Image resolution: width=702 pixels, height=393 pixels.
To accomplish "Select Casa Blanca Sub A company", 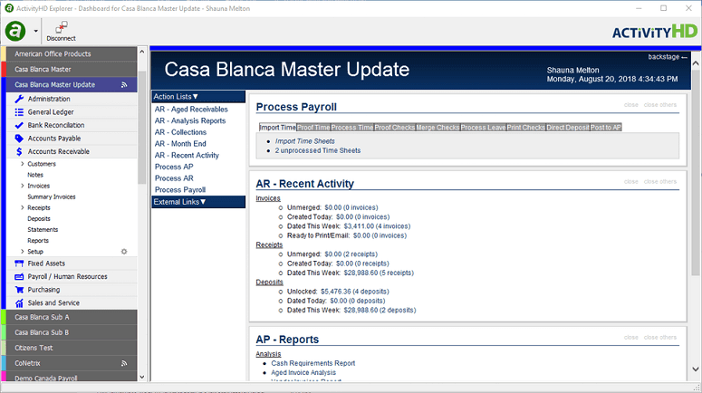I will (x=72, y=317).
